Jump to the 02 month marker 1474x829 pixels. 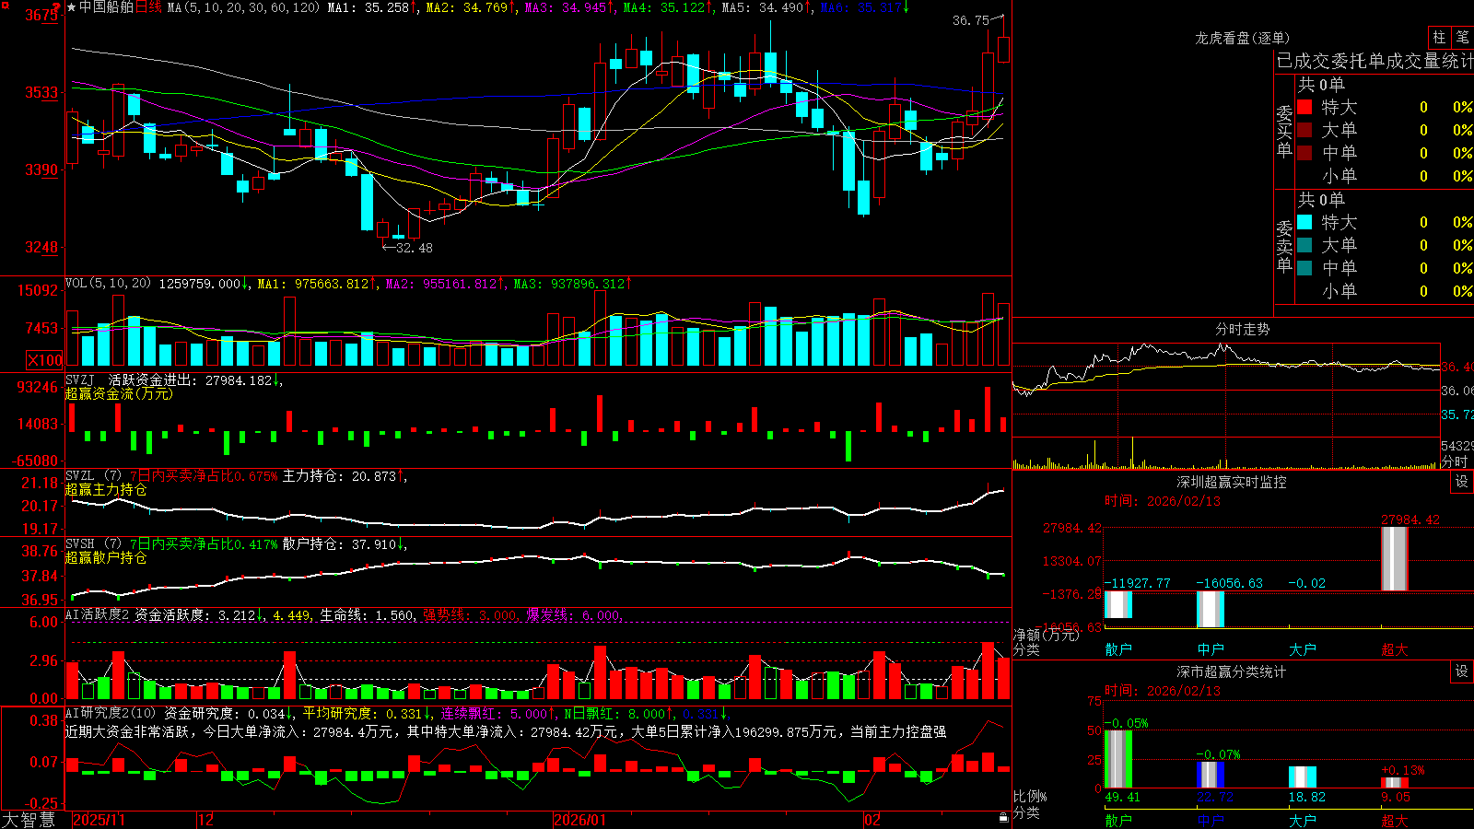click(x=872, y=820)
